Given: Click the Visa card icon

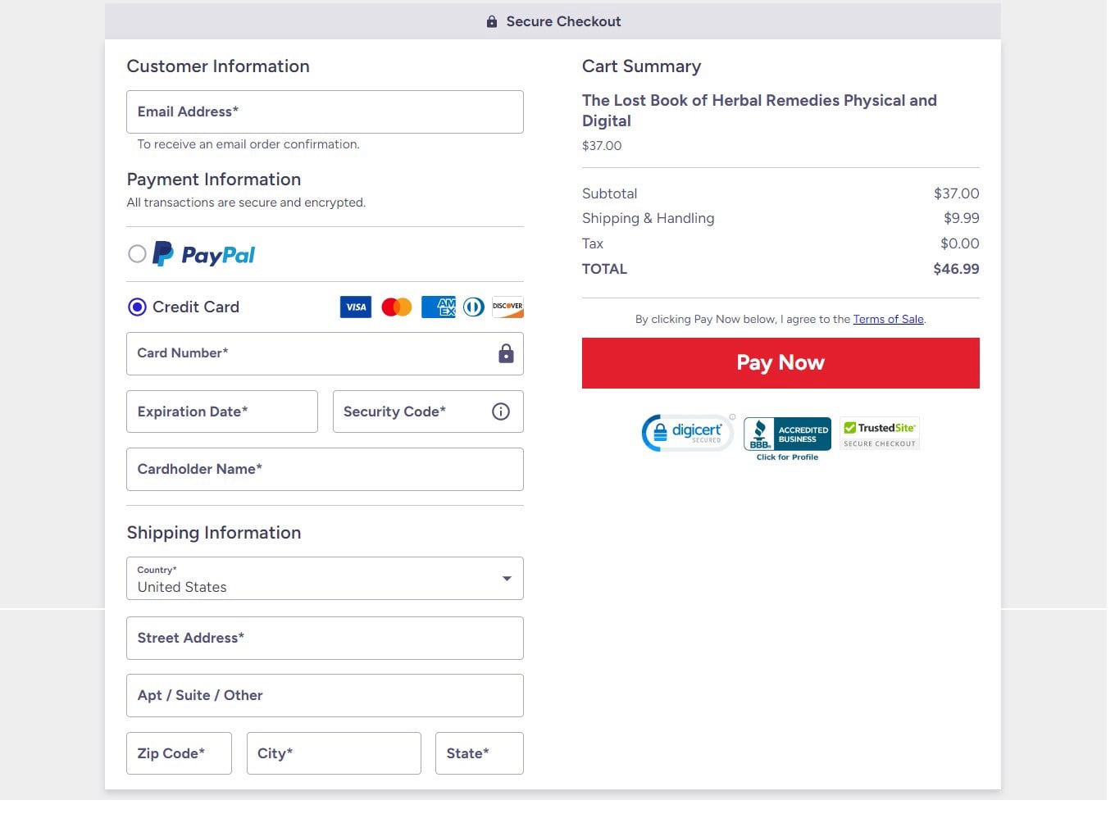Looking at the screenshot, I should pos(355,307).
